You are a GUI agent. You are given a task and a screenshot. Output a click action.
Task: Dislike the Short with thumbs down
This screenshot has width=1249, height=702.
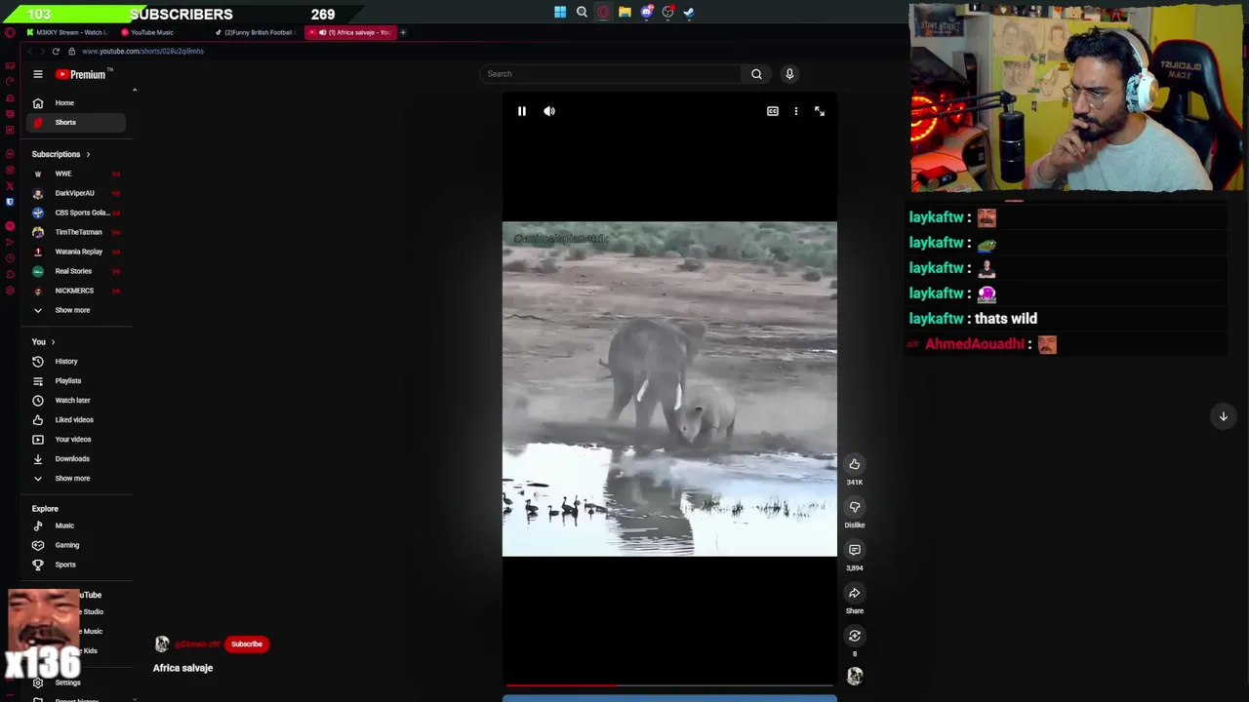point(855,507)
